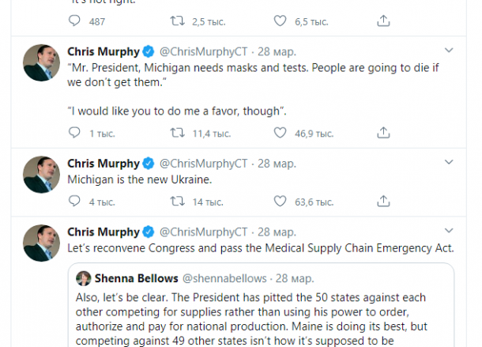Like the masks and tests tweet
The image size is (482, 347).
[280, 132]
